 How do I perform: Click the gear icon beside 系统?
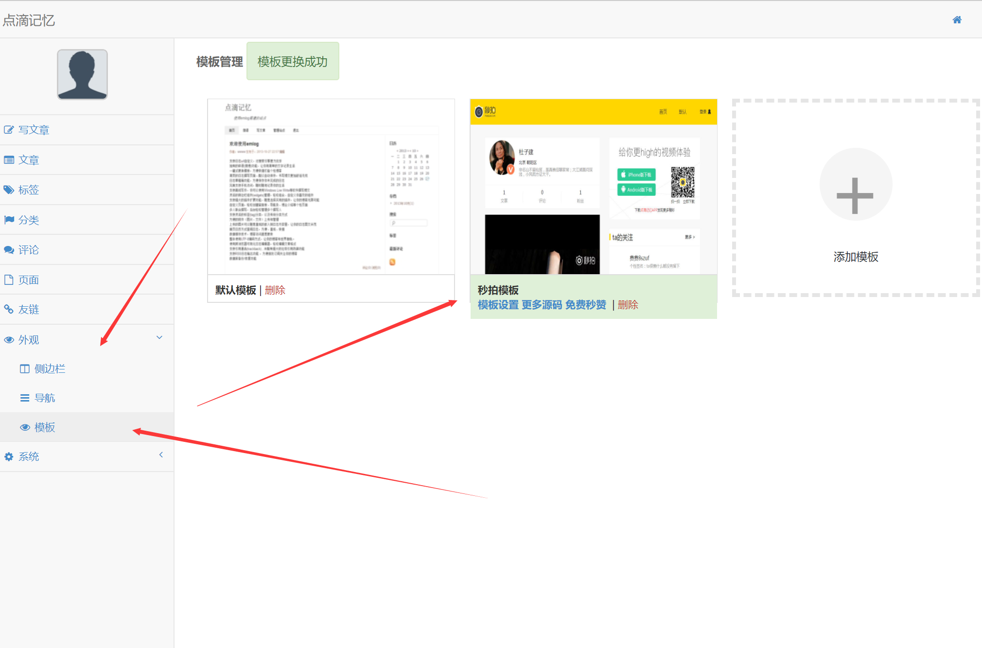pyautogui.click(x=9, y=456)
